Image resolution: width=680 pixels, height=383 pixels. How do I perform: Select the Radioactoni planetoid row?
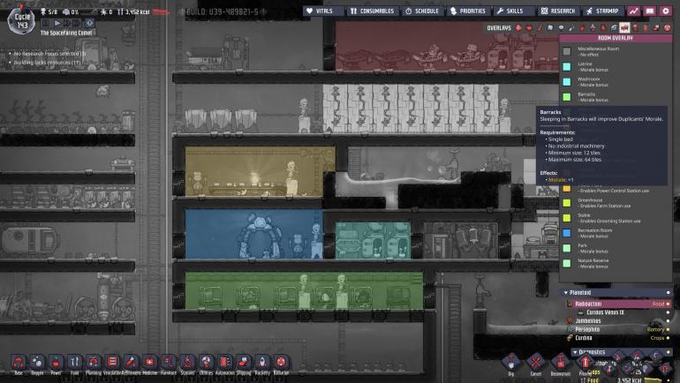pos(617,304)
